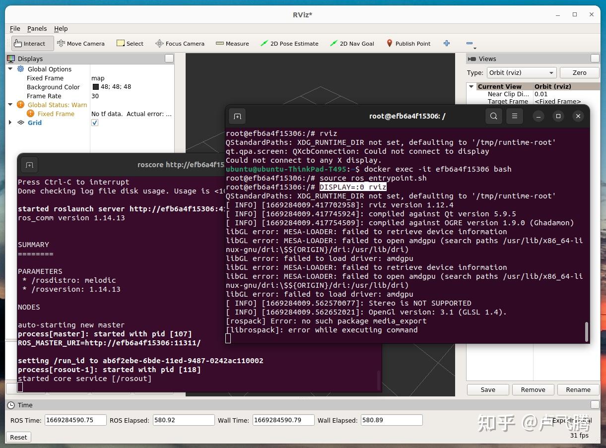Activate the Select tool in RViz
Screen dimensions: 606x448
coord(130,43)
